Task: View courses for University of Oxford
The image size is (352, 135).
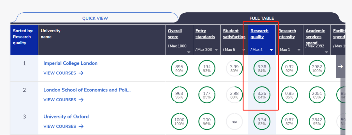Action: point(64,126)
